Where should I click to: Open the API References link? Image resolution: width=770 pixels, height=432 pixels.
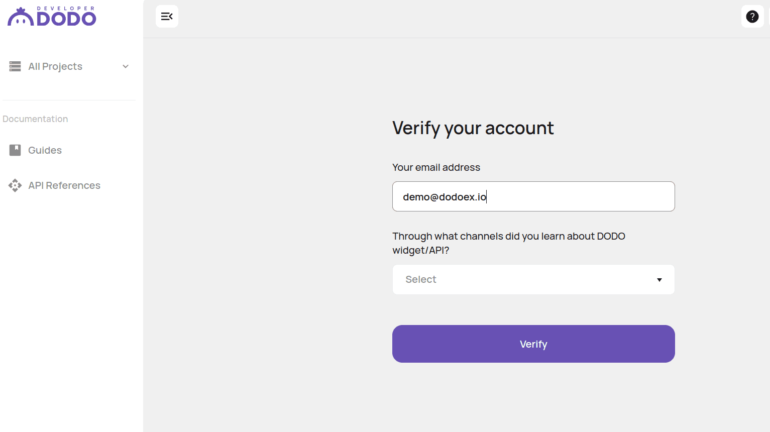64,185
